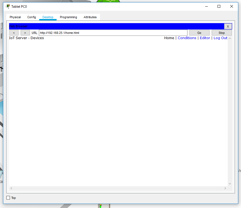Click the vertical scrollbar down arrow

point(230,183)
